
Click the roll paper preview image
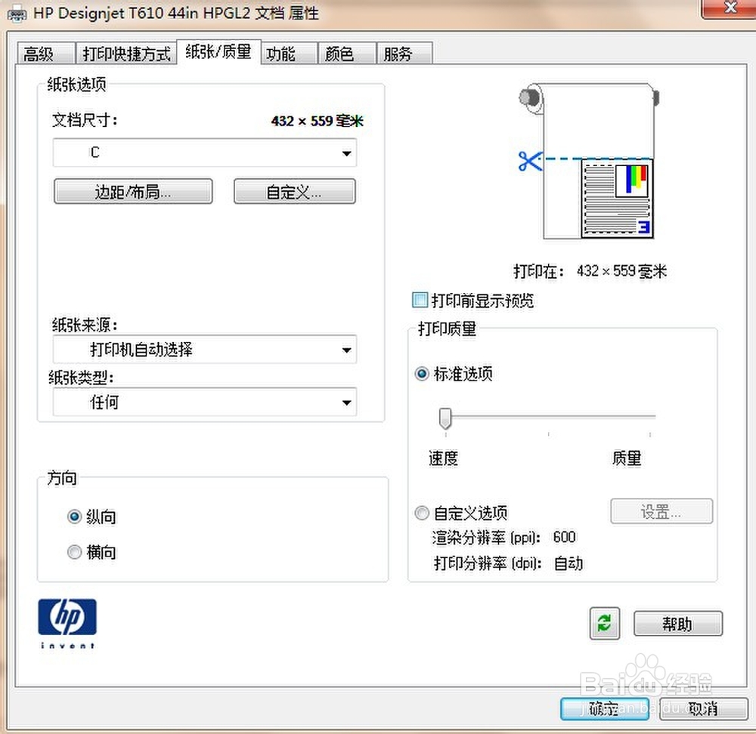[x=588, y=162]
